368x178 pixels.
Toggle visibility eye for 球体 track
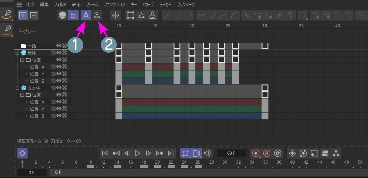click(59, 53)
